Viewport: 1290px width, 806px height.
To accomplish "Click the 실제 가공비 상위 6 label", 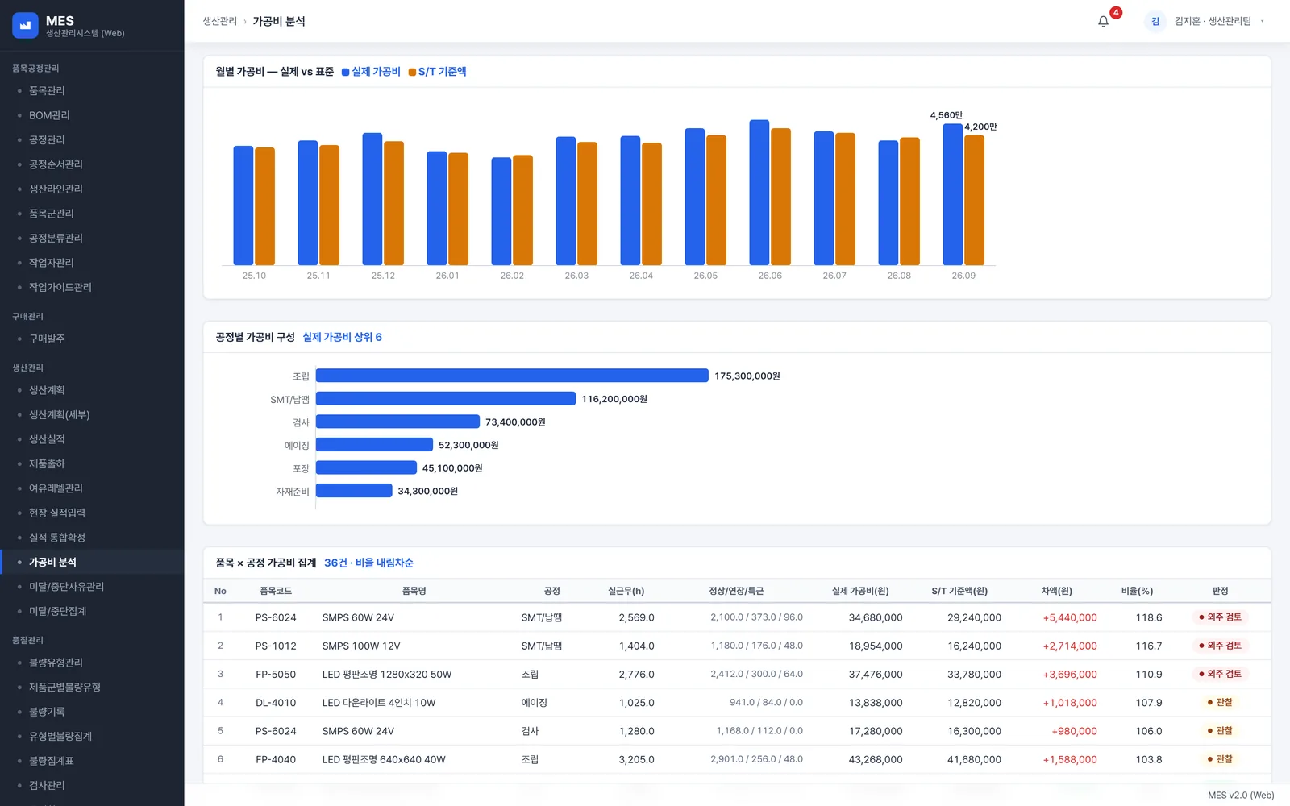I will click(x=342, y=337).
